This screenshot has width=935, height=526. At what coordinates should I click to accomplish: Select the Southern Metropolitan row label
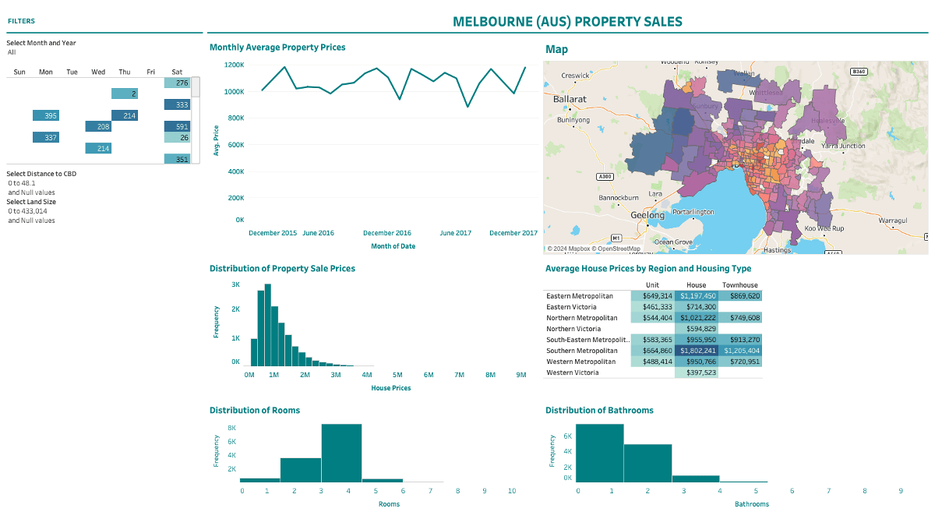tap(582, 351)
